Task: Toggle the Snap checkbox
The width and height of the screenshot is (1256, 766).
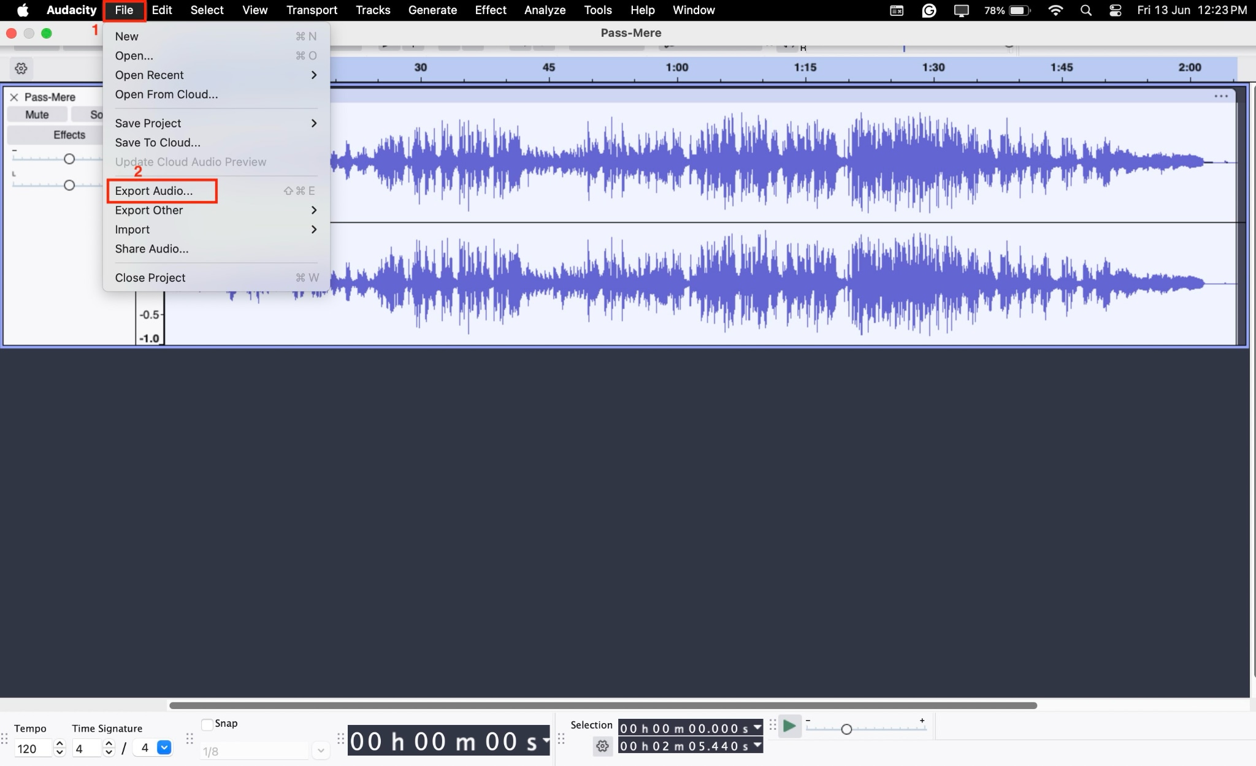Action: (x=207, y=724)
